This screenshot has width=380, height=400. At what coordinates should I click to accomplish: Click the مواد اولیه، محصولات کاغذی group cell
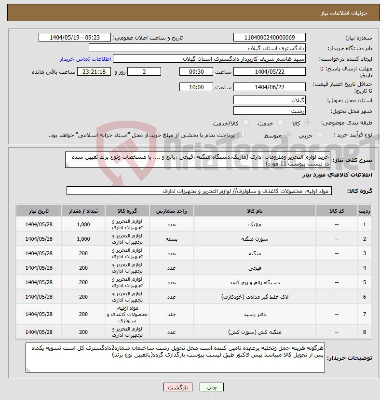pyautogui.click(x=127, y=314)
